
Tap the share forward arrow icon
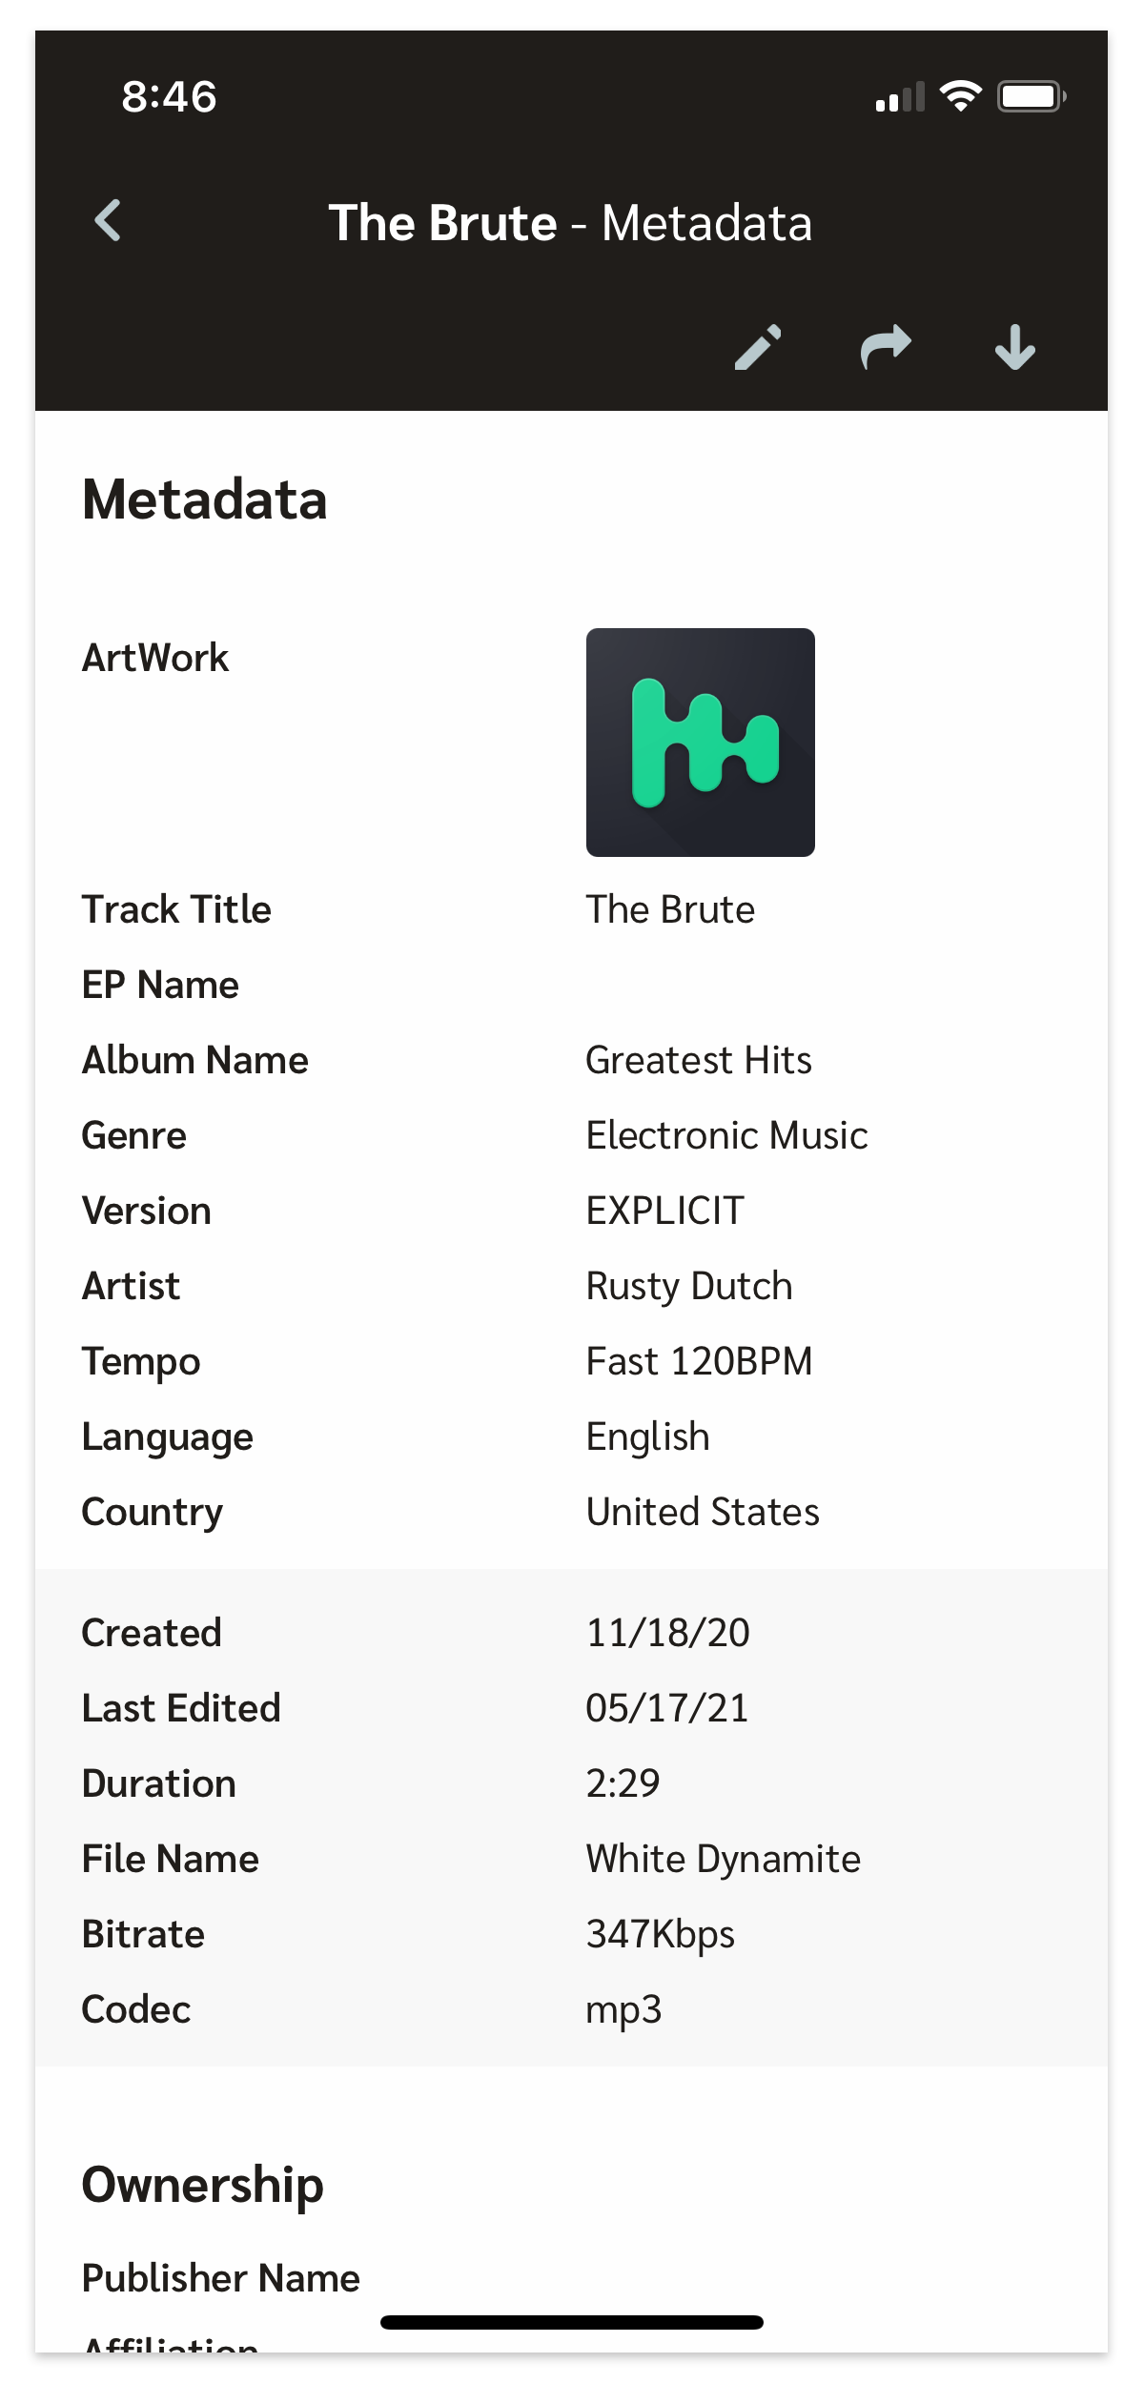[x=886, y=347]
